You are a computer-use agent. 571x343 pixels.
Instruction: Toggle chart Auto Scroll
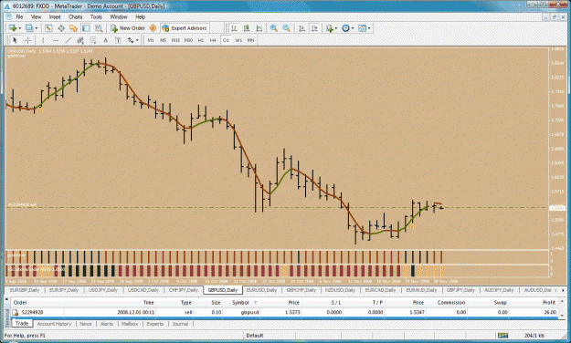[x=301, y=28]
